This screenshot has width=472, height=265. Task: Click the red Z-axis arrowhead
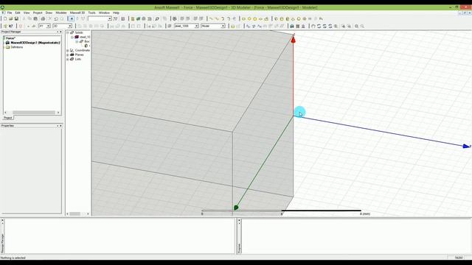(294, 39)
